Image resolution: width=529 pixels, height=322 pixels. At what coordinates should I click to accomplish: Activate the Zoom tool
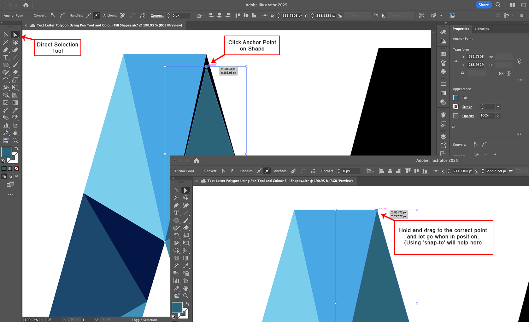15,140
